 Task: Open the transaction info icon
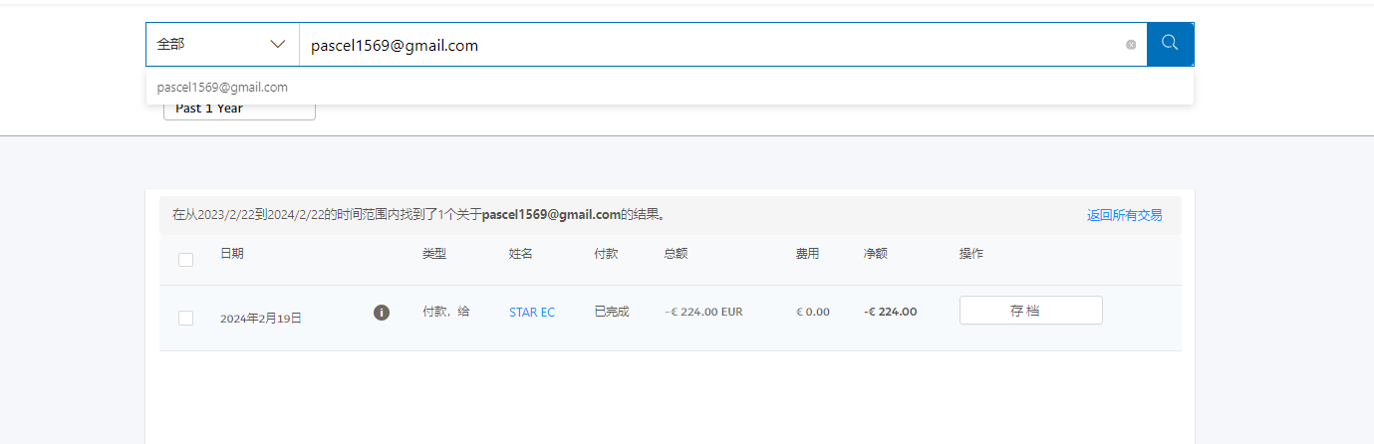[x=381, y=313]
